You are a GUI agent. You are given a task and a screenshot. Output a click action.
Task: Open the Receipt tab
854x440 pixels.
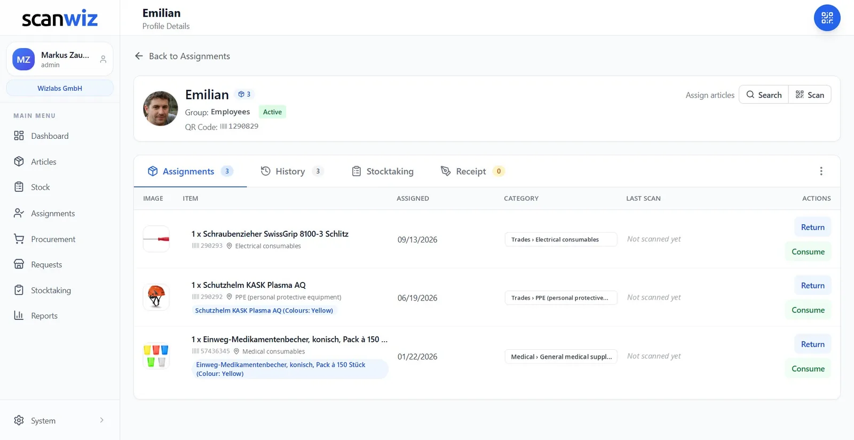tap(472, 171)
